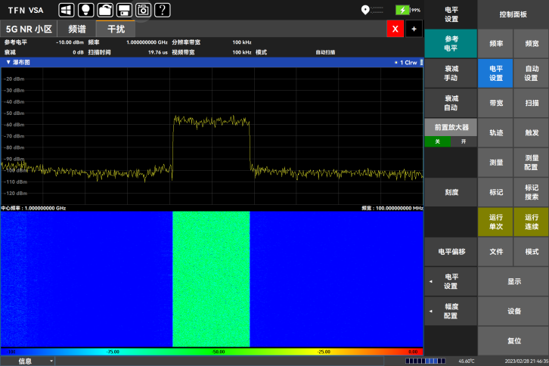Click the battery charge indicator icon
The width and height of the screenshot is (549, 366).
pos(402,10)
